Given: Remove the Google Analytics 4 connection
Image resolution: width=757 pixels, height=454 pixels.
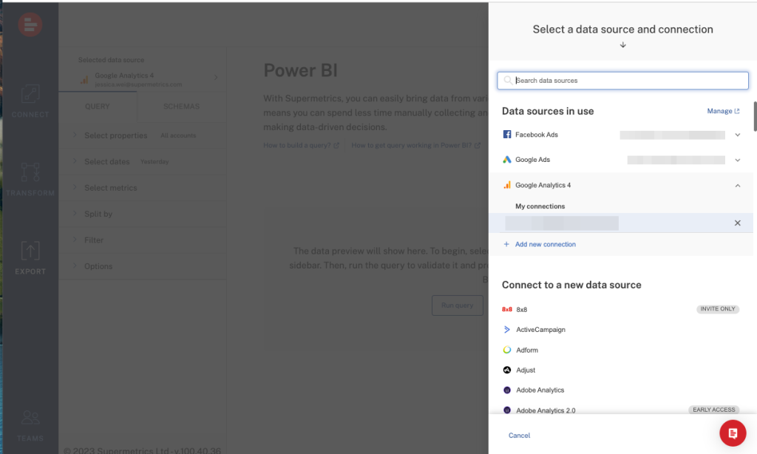Looking at the screenshot, I should coord(737,223).
